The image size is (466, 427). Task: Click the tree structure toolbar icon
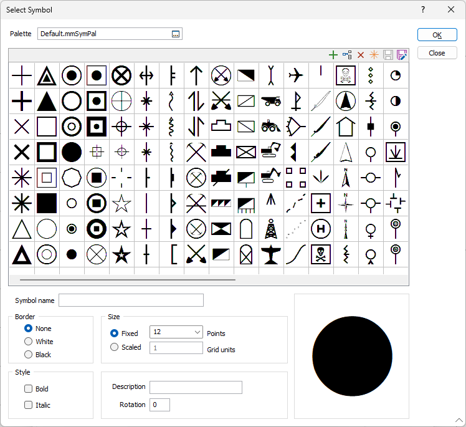tap(347, 55)
